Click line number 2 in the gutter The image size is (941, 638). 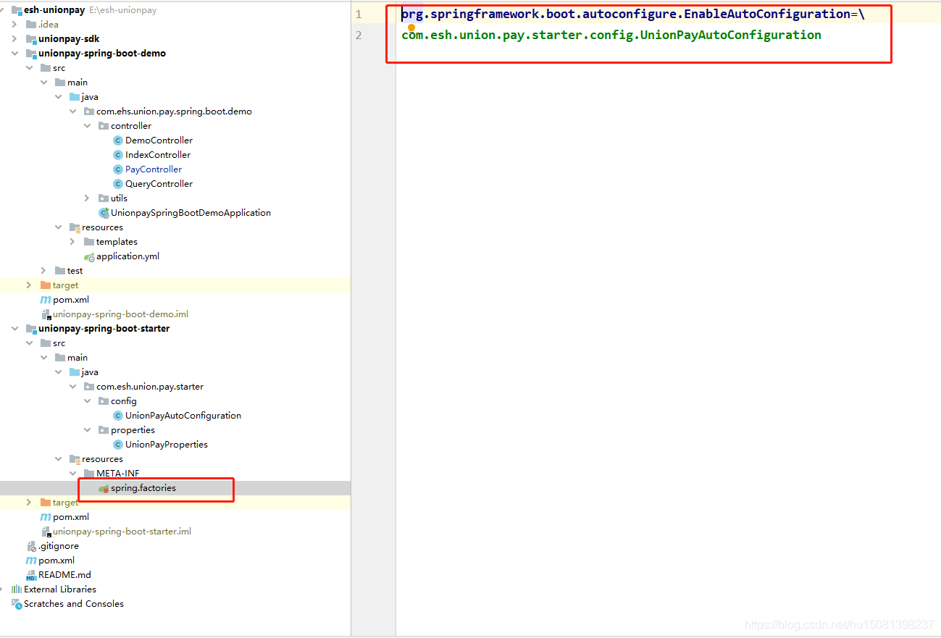pos(359,35)
